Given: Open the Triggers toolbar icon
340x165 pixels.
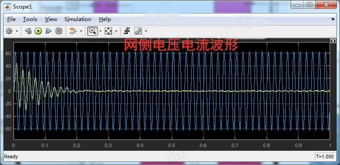Looking at the screenshot, I should click(127, 31).
